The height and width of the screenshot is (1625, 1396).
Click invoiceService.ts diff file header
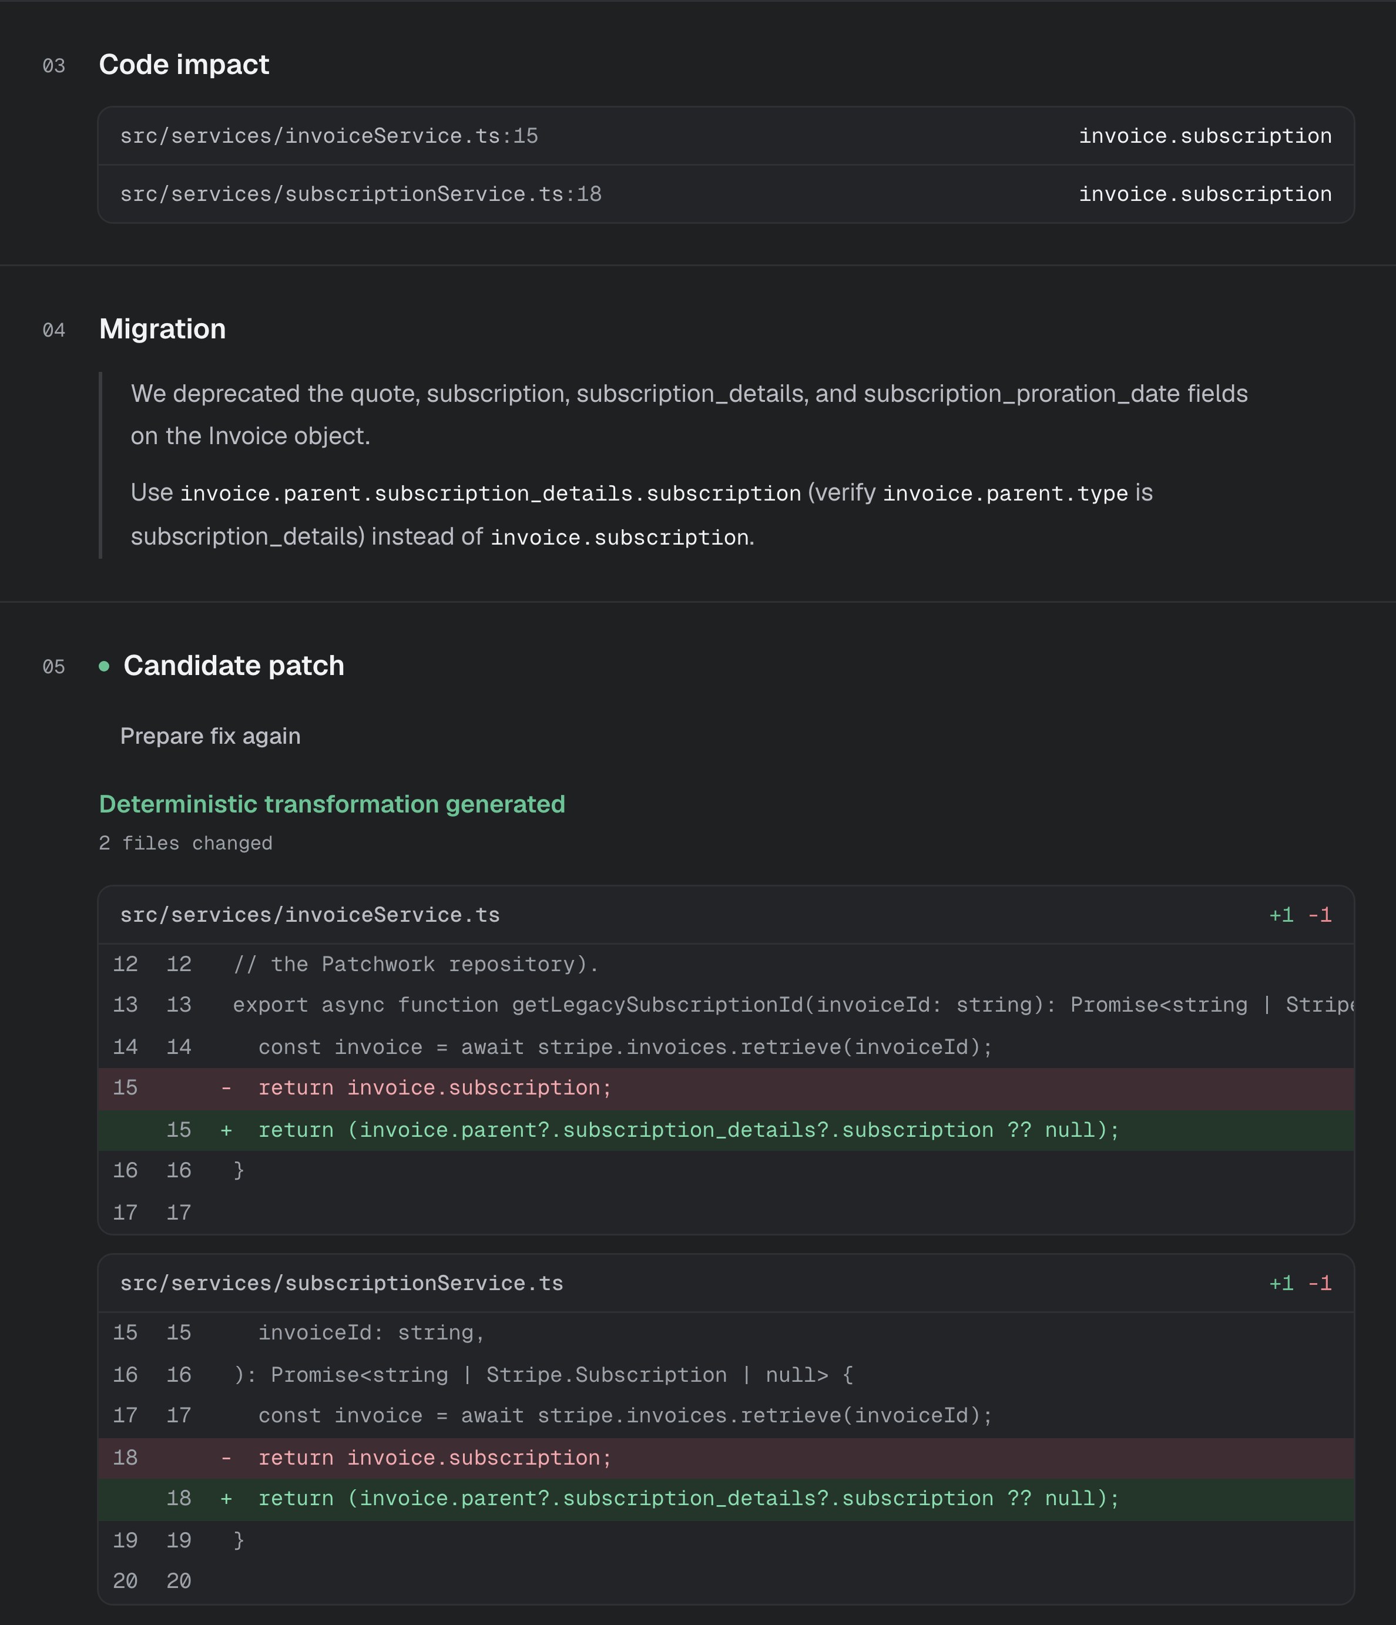[726, 915]
